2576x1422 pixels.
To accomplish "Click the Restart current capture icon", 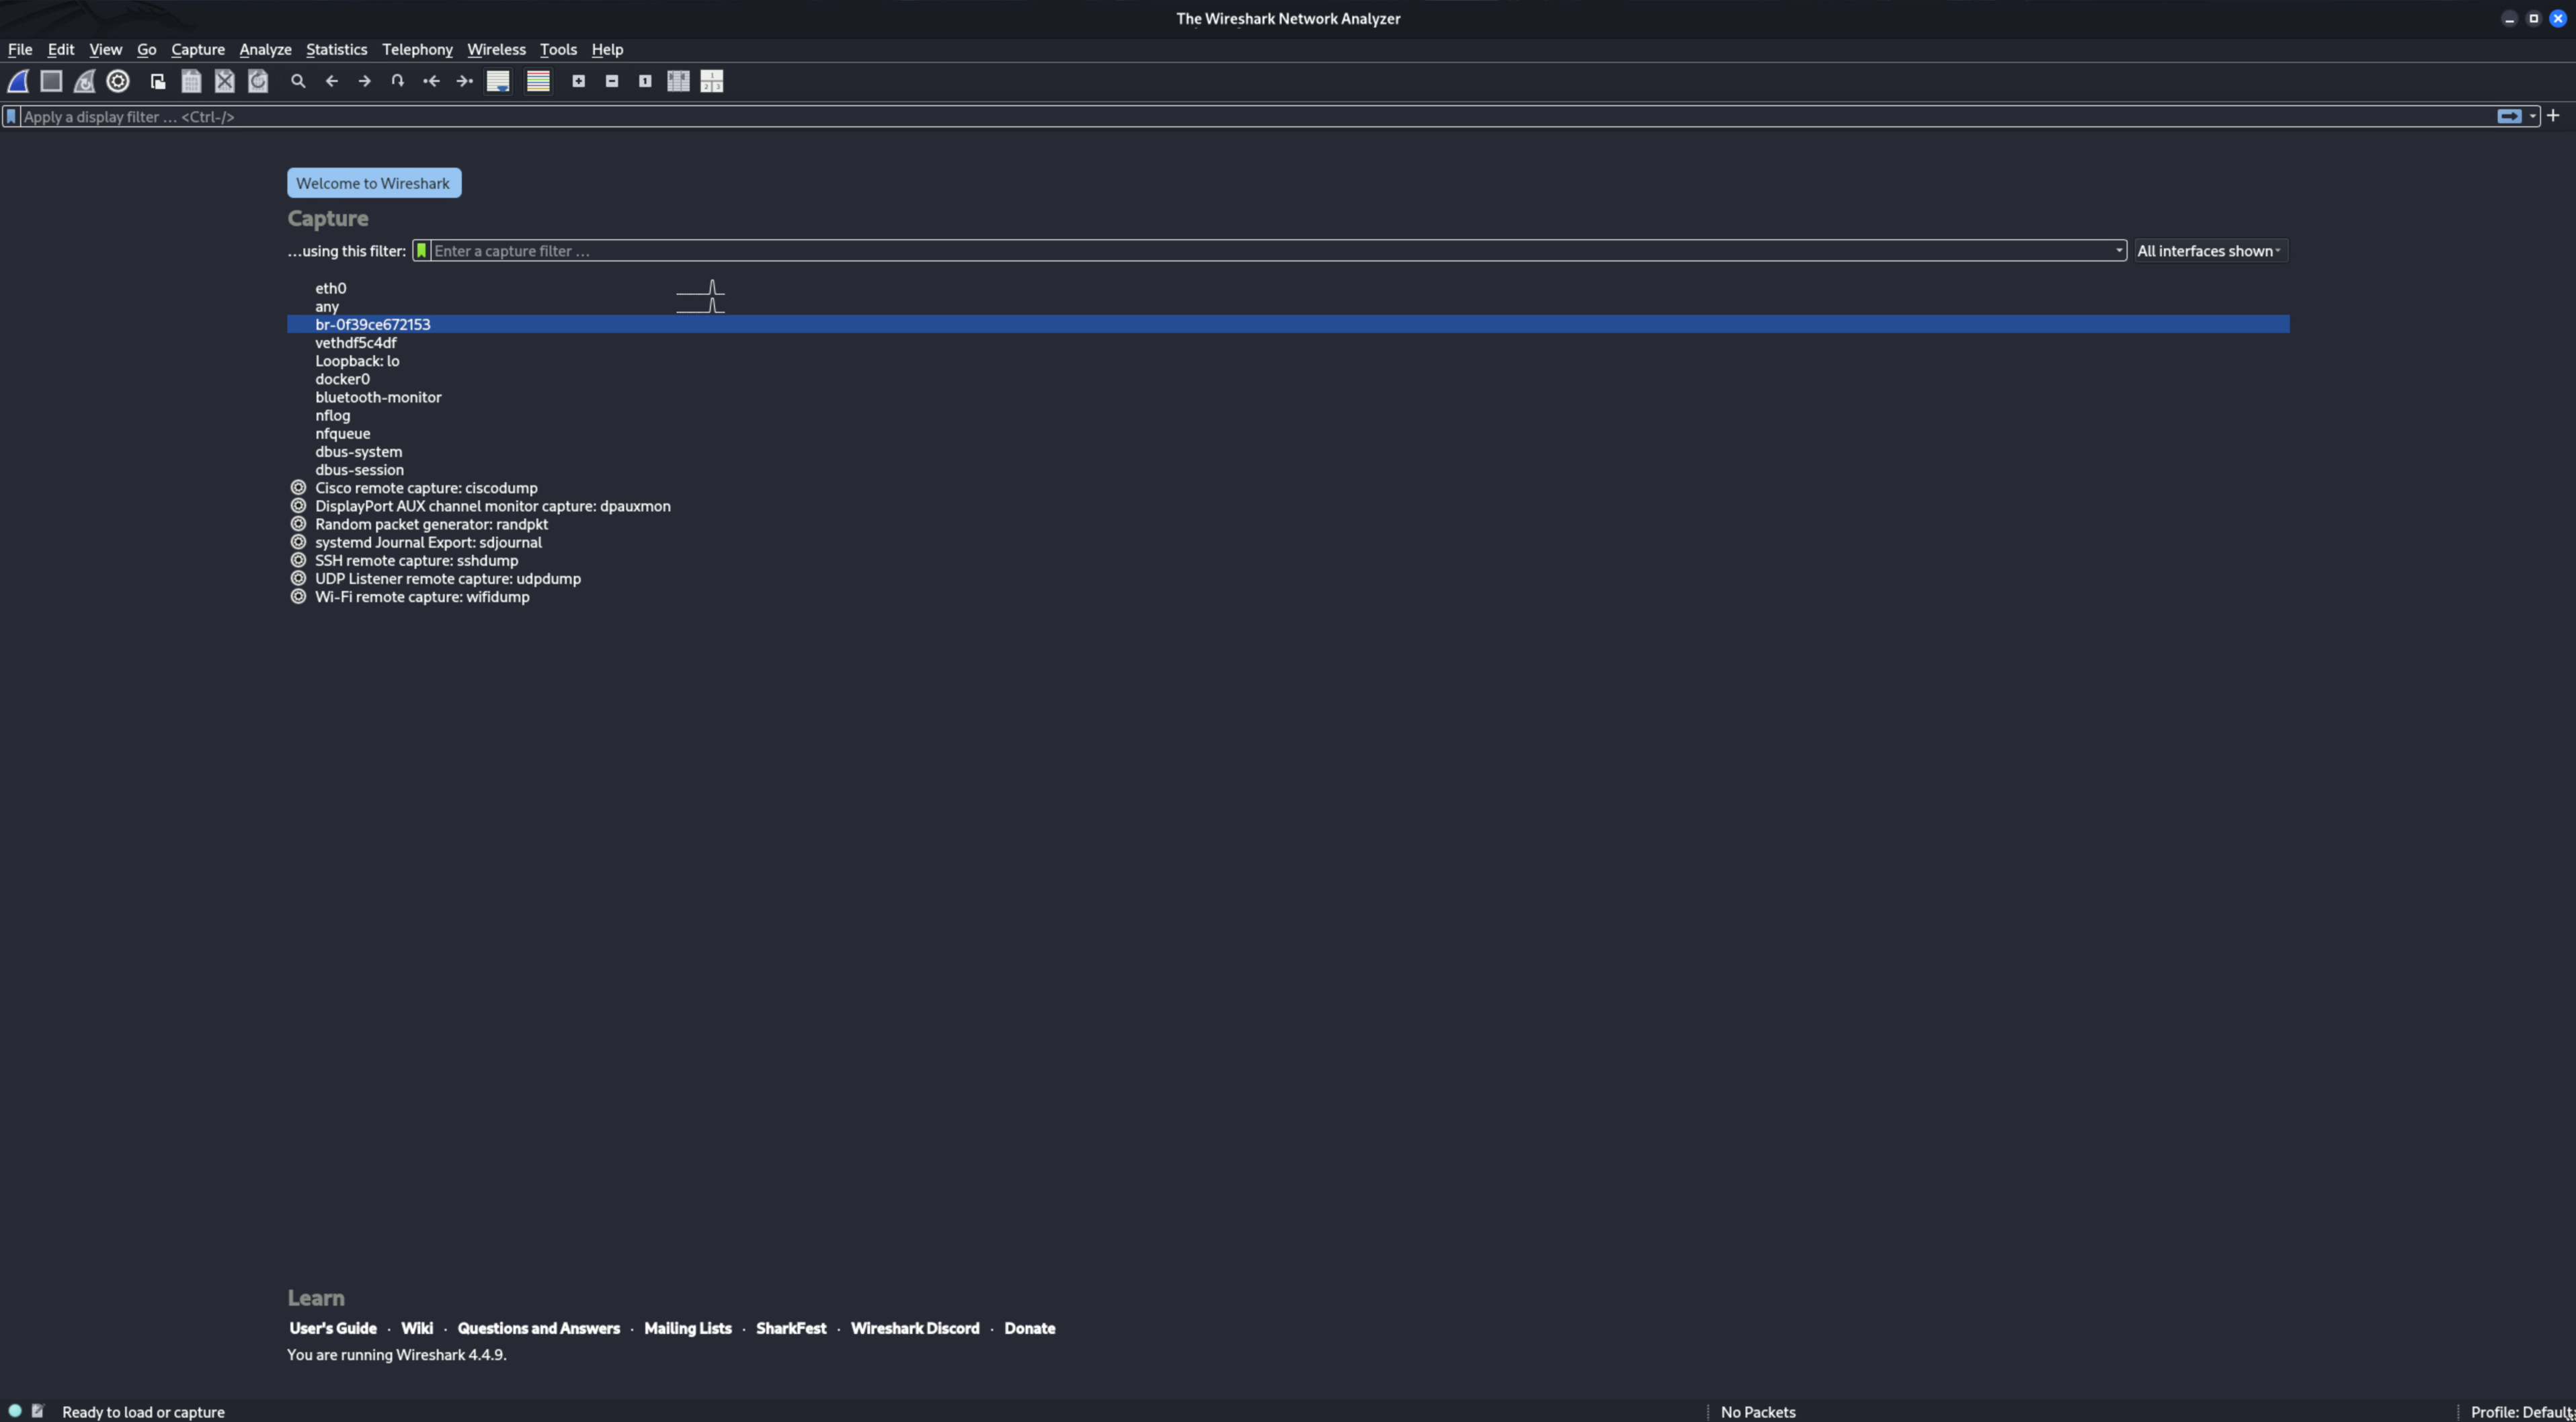I will 85,81.
